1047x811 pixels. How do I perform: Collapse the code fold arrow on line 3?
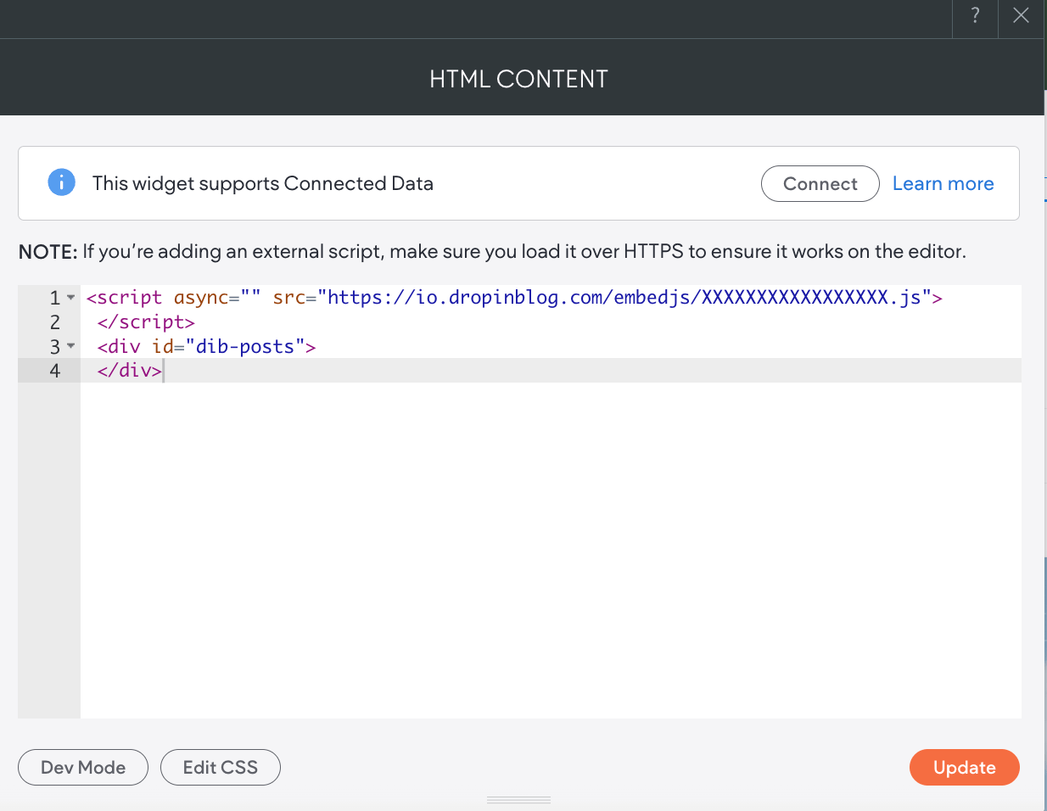click(70, 346)
